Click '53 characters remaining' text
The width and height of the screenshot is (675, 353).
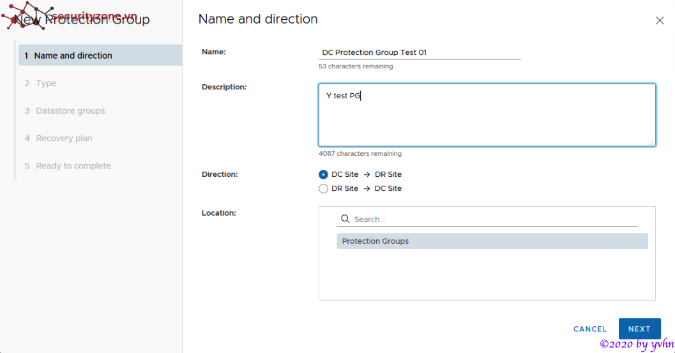click(356, 66)
